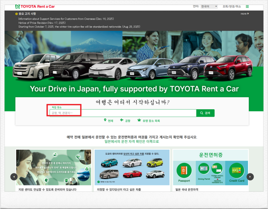
Task: Click the hero banner headline text
Action: [x=134, y=89]
